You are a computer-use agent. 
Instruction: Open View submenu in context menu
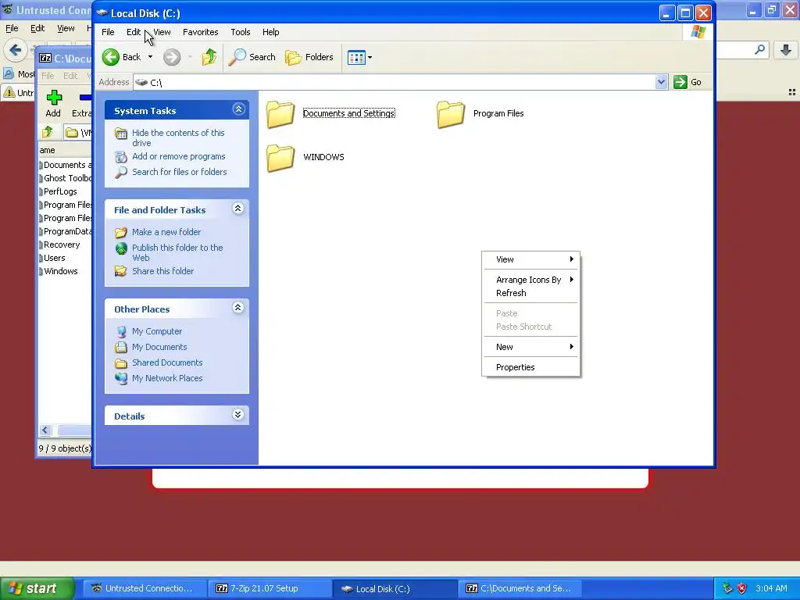[x=531, y=259]
